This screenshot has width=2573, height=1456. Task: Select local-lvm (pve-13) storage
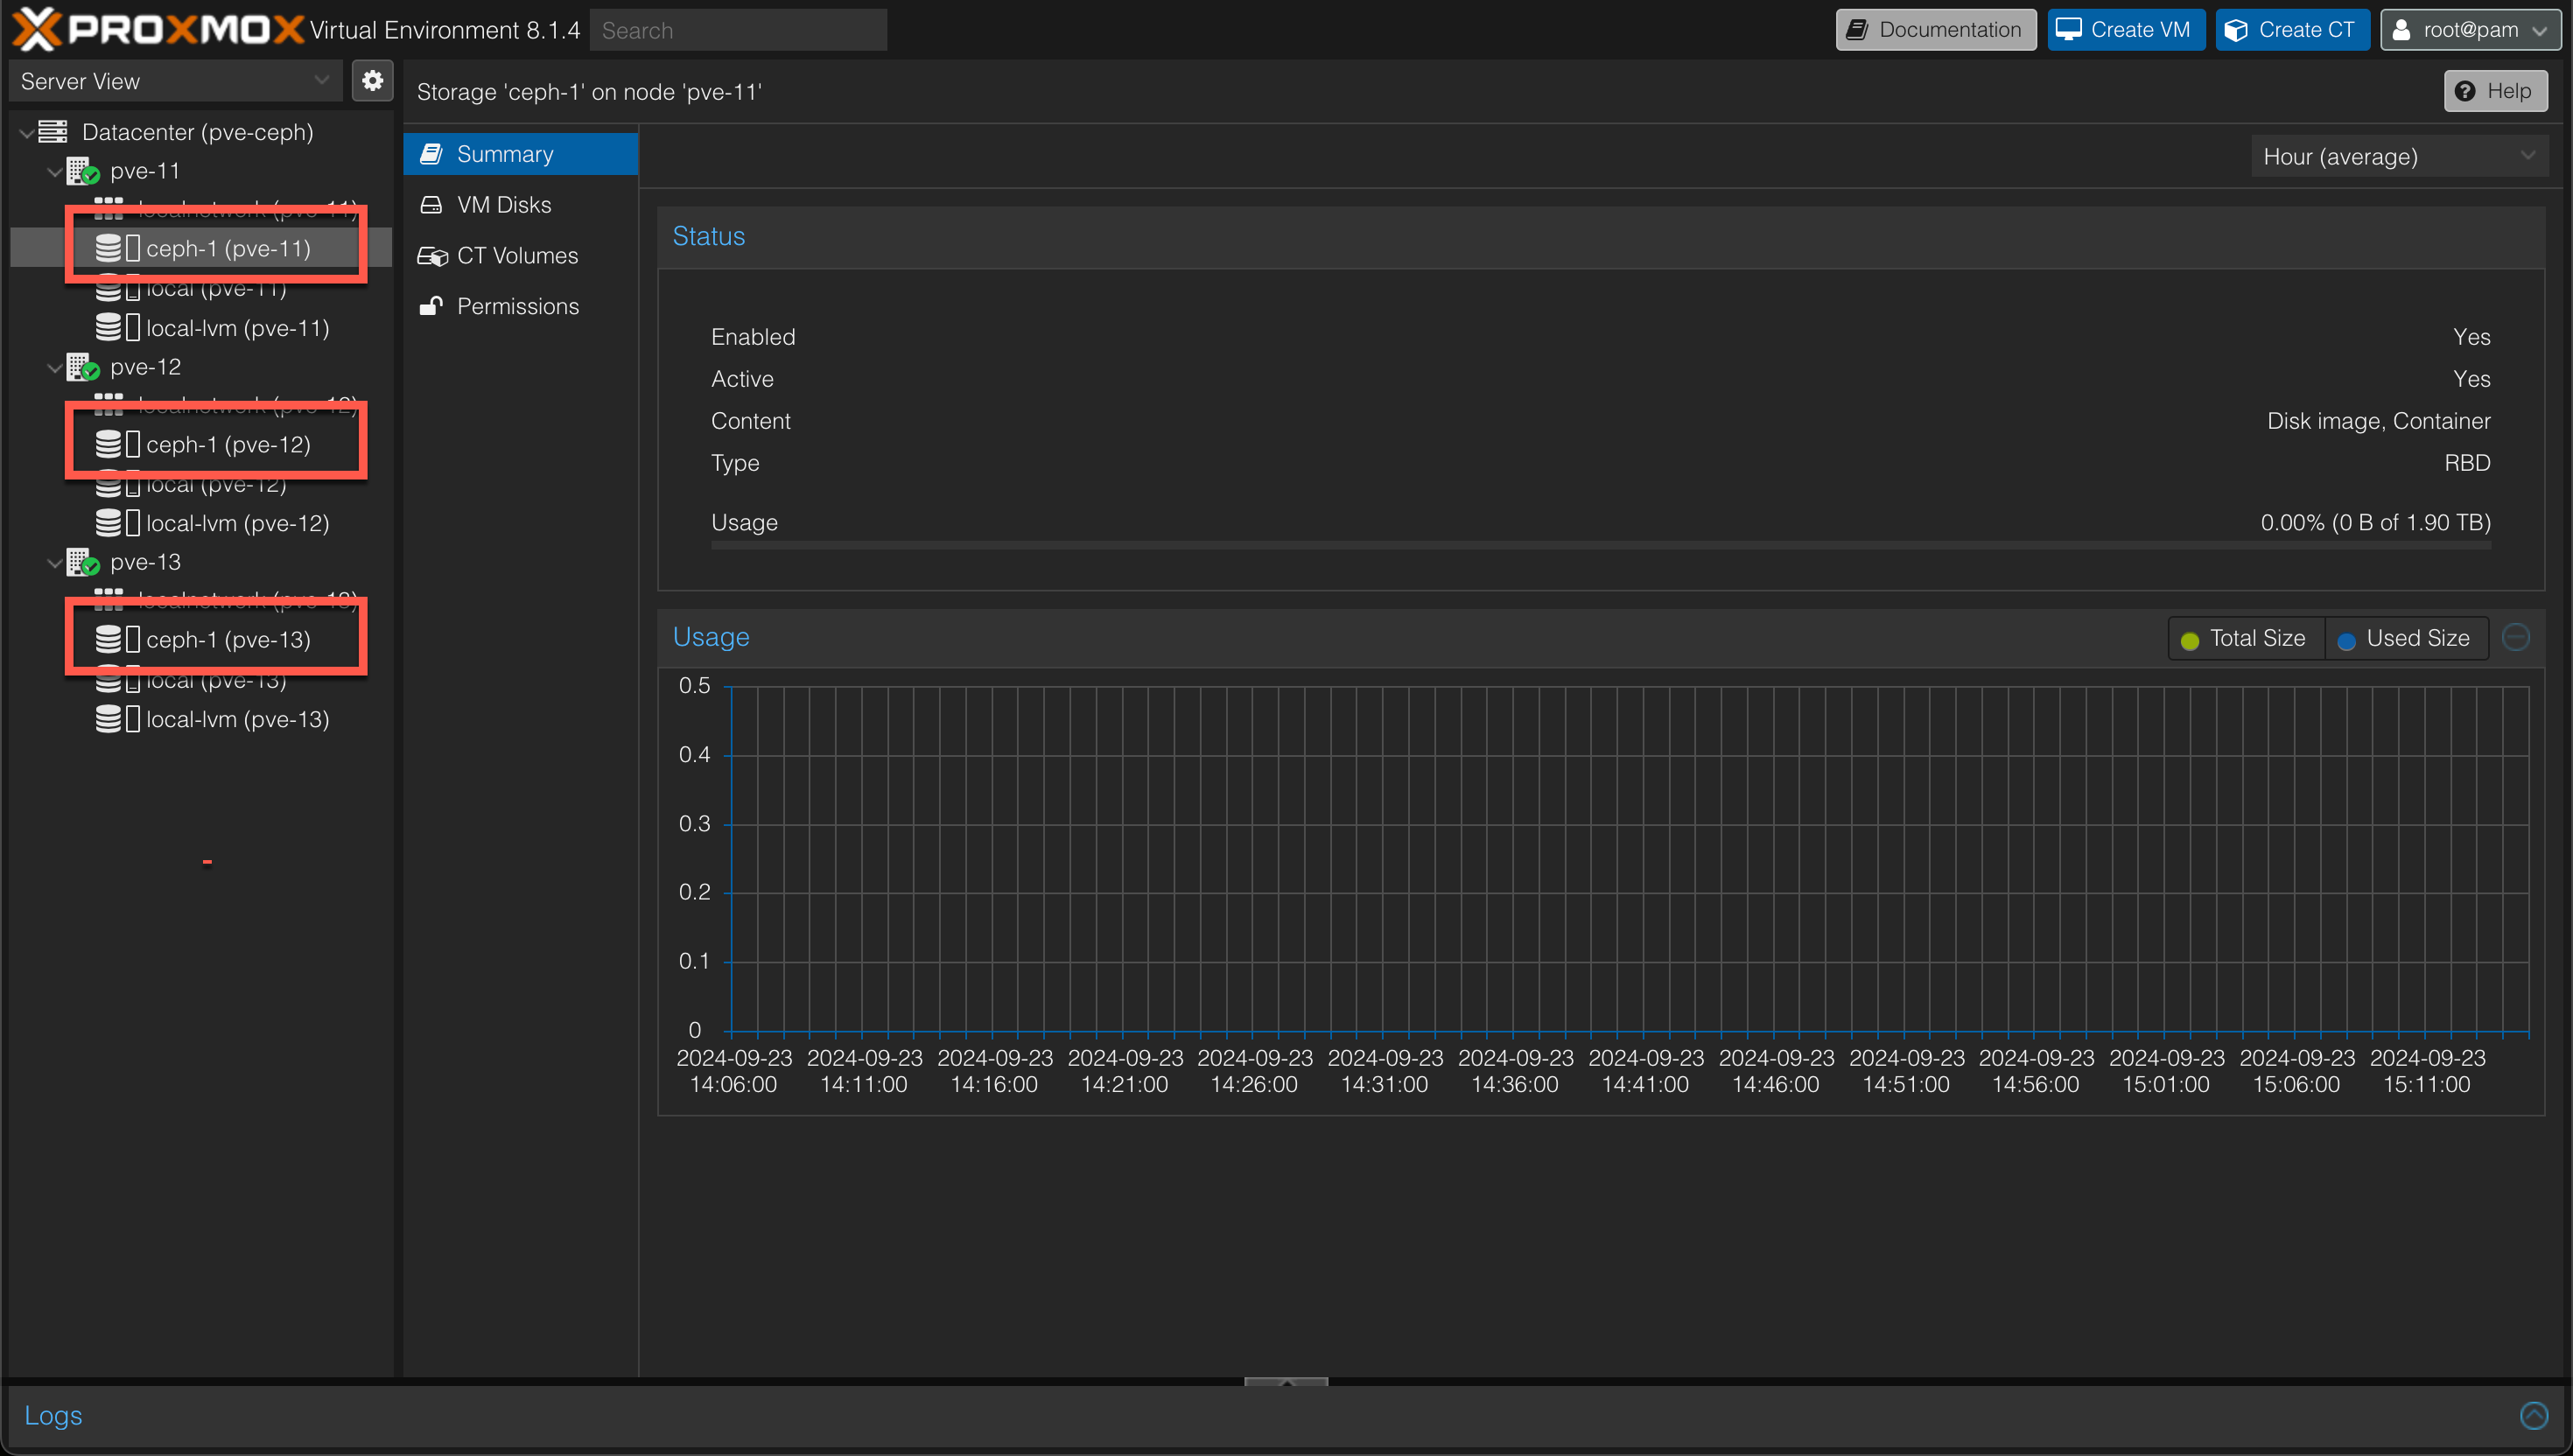[x=238, y=718]
